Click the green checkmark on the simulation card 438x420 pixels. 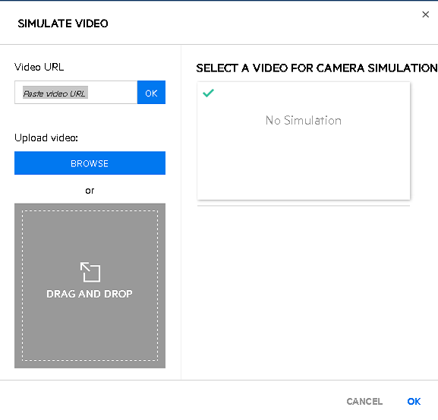[209, 93]
